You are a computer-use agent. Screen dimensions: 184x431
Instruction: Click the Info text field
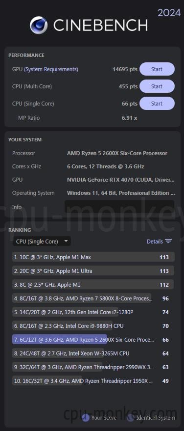tap(119, 207)
